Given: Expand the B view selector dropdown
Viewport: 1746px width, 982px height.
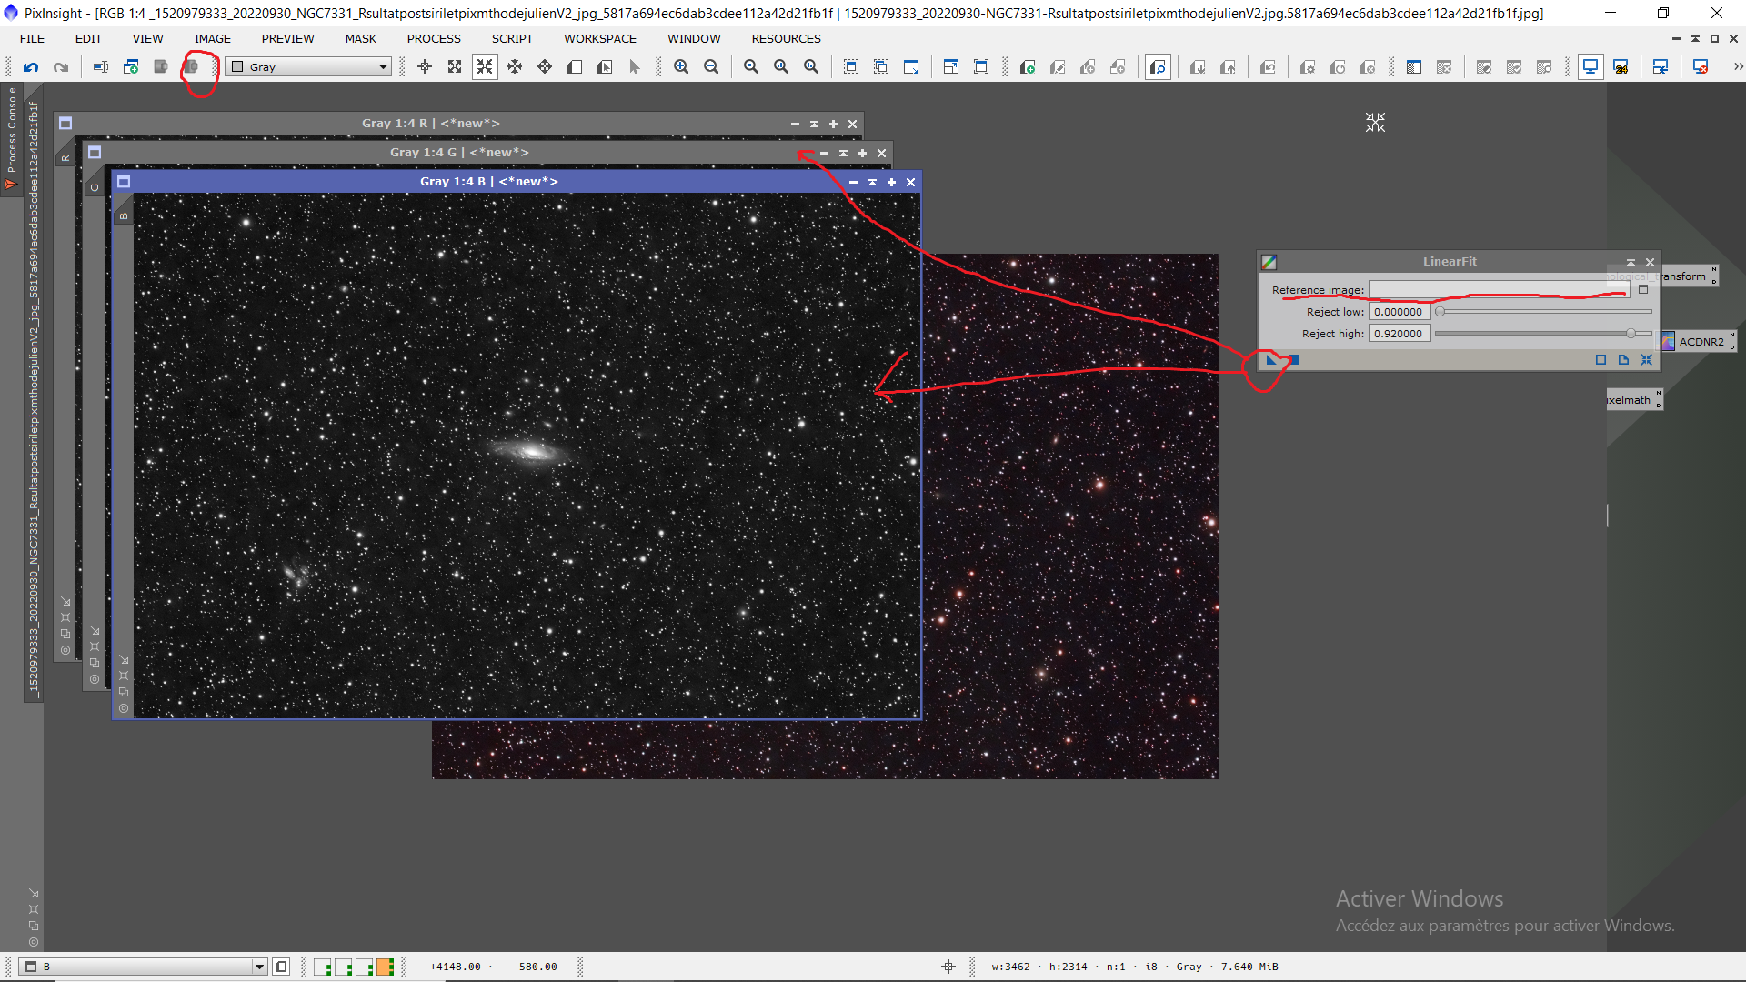Looking at the screenshot, I should (x=259, y=967).
